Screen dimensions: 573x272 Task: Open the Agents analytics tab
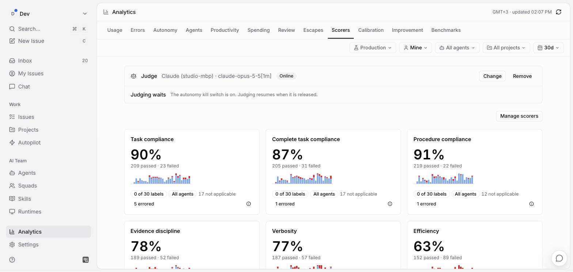pyautogui.click(x=194, y=30)
